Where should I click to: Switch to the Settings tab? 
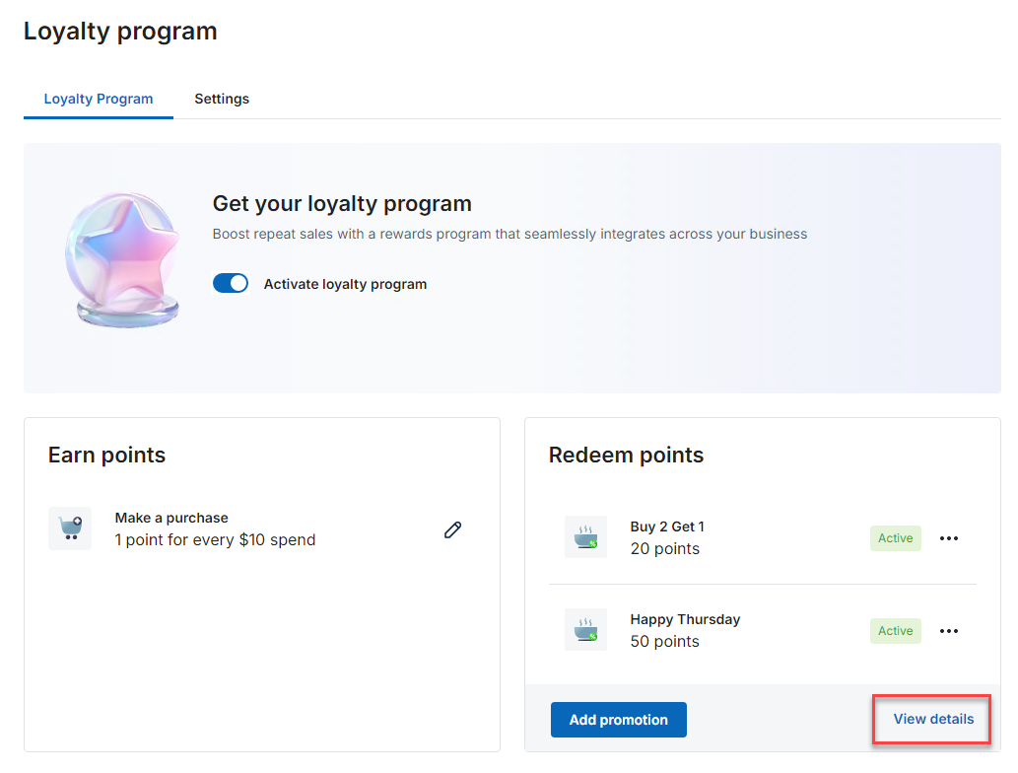click(222, 99)
